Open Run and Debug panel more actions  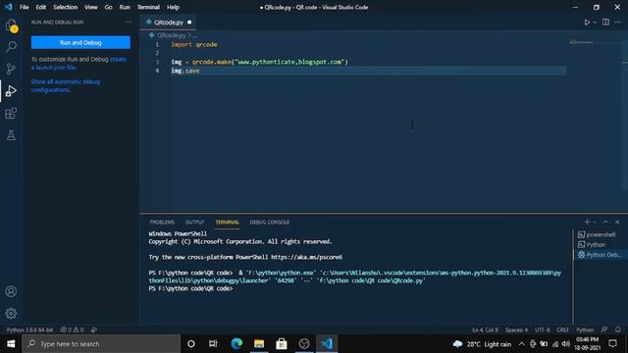point(129,22)
